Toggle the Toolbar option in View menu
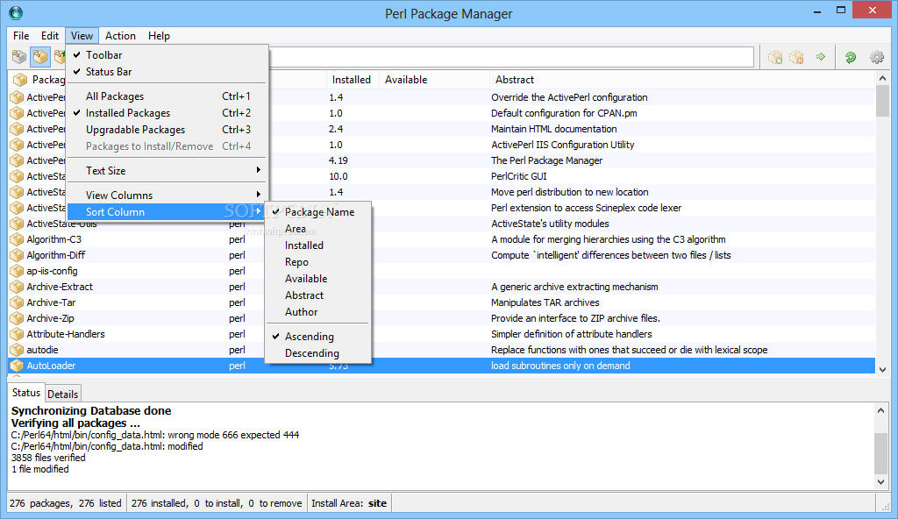898x519 pixels. tap(167, 55)
